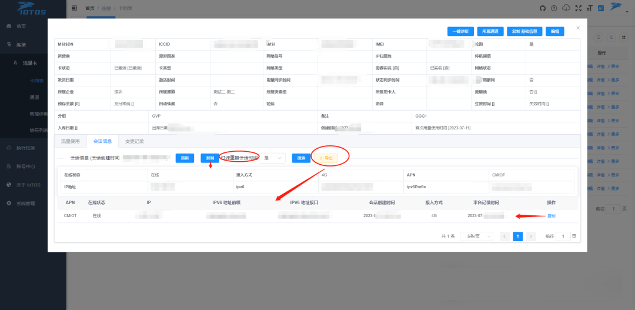Close the card detail dialog
The width and height of the screenshot is (635, 310).
tap(578, 28)
